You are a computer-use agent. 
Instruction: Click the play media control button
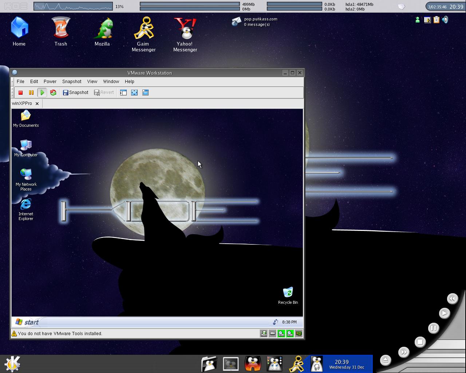pos(444,313)
